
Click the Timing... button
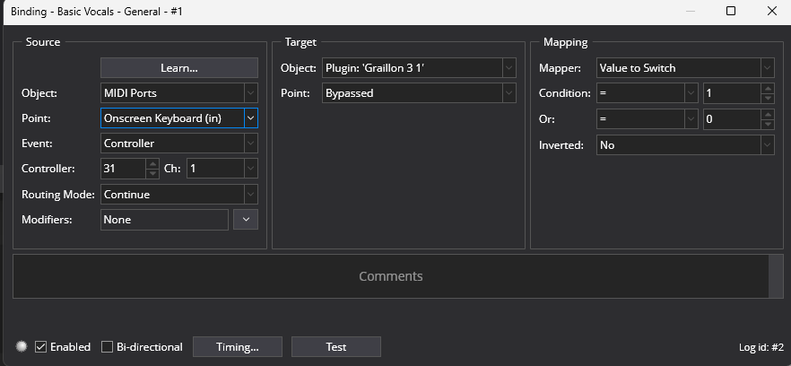click(237, 347)
